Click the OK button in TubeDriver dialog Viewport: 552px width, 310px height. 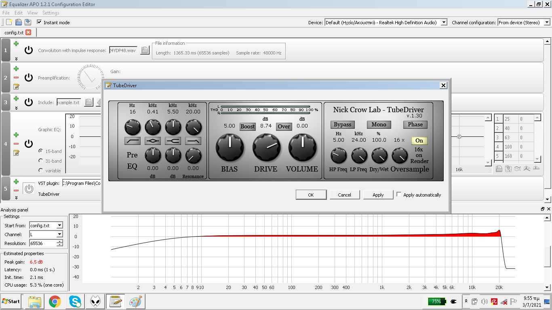tap(311, 195)
